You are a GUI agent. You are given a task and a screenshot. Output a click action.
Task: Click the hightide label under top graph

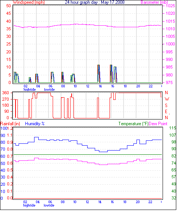click(30, 90)
